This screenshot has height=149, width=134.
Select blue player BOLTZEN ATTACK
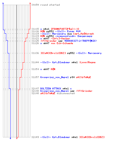click(x=51, y=89)
